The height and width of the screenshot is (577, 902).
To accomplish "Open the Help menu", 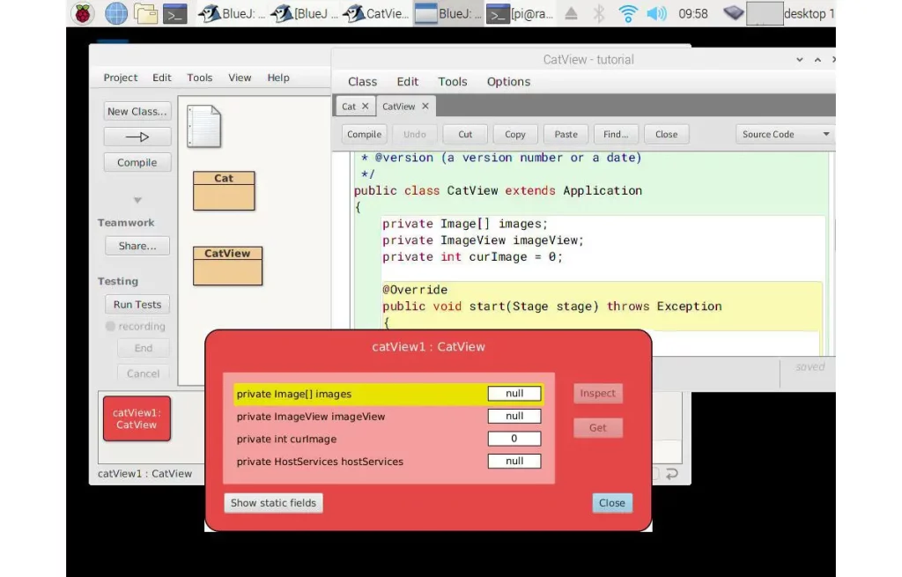I will (278, 78).
